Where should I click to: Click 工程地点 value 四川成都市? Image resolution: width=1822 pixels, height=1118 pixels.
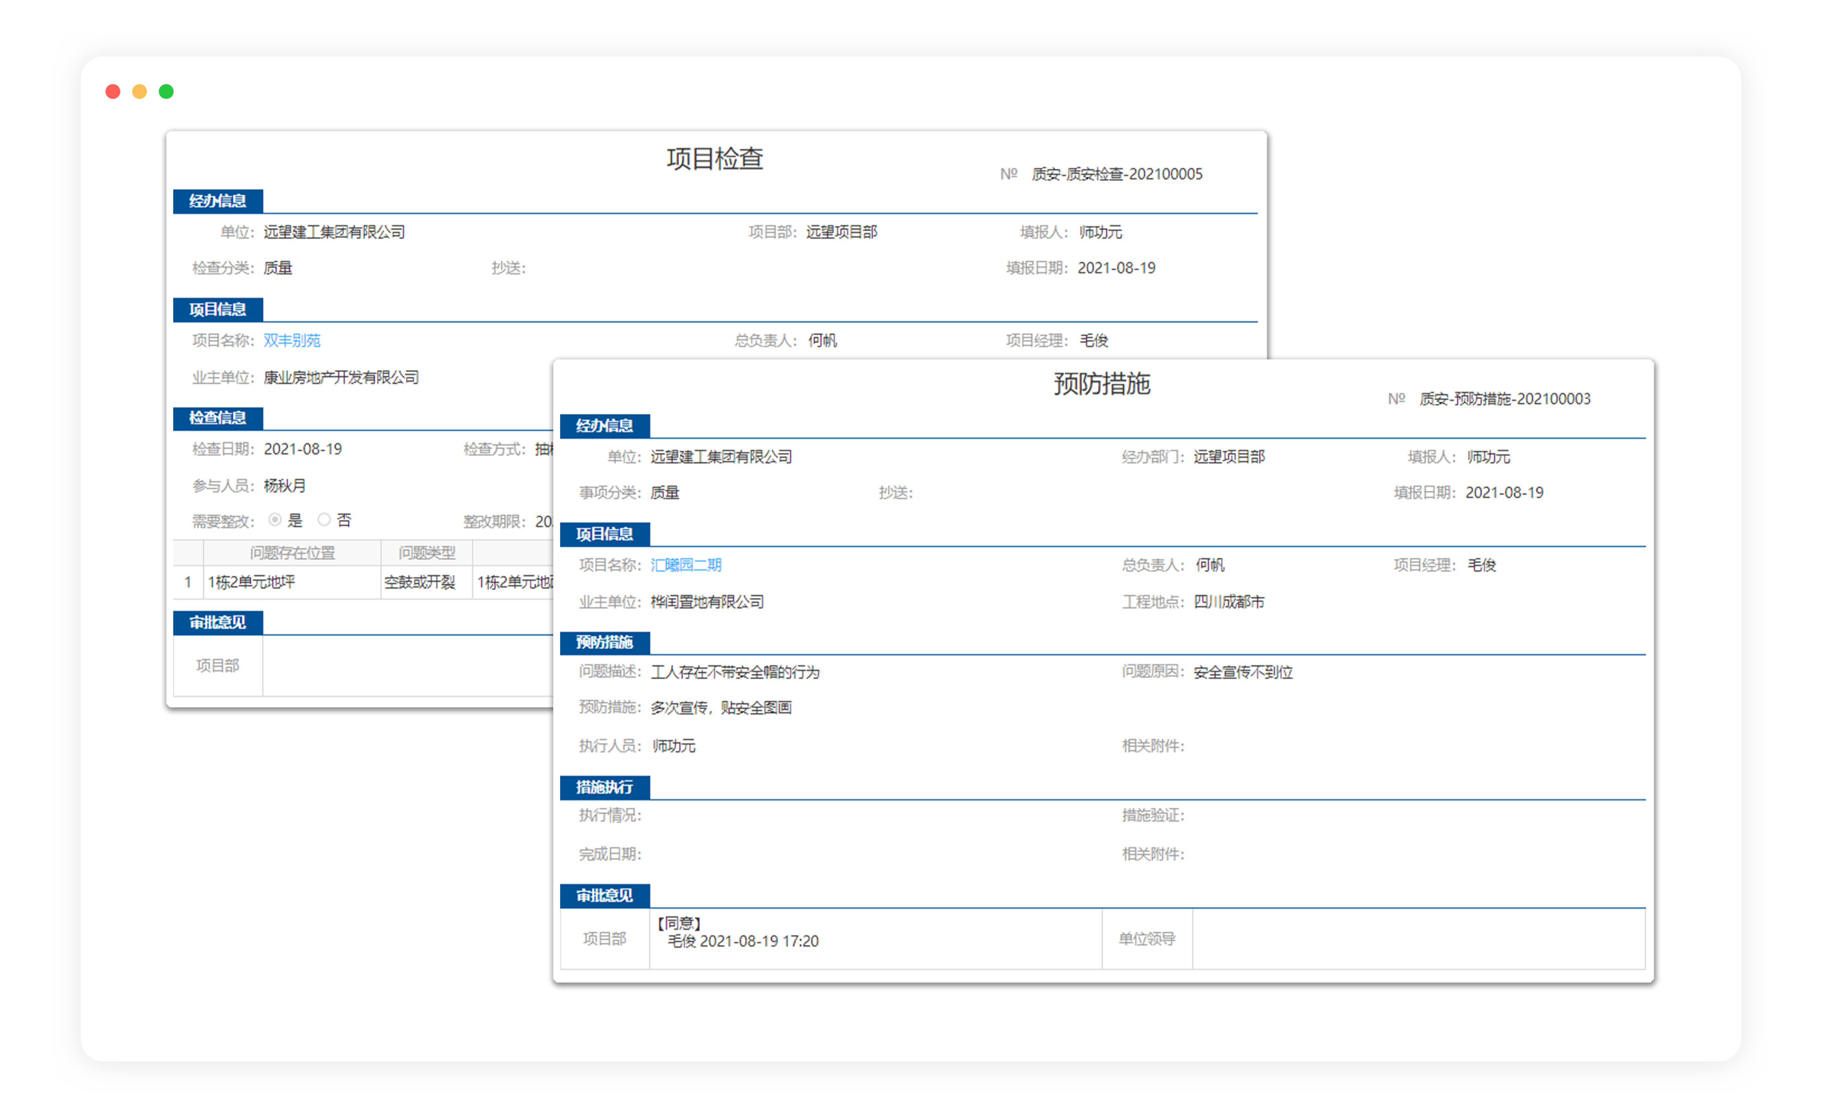pos(1229,602)
